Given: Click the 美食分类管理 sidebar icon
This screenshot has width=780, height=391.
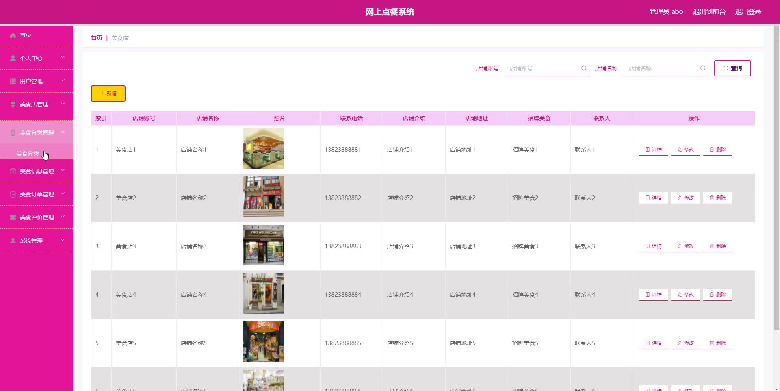Looking at the screenshot, I should pyautogui.click(x=13, y=133).
